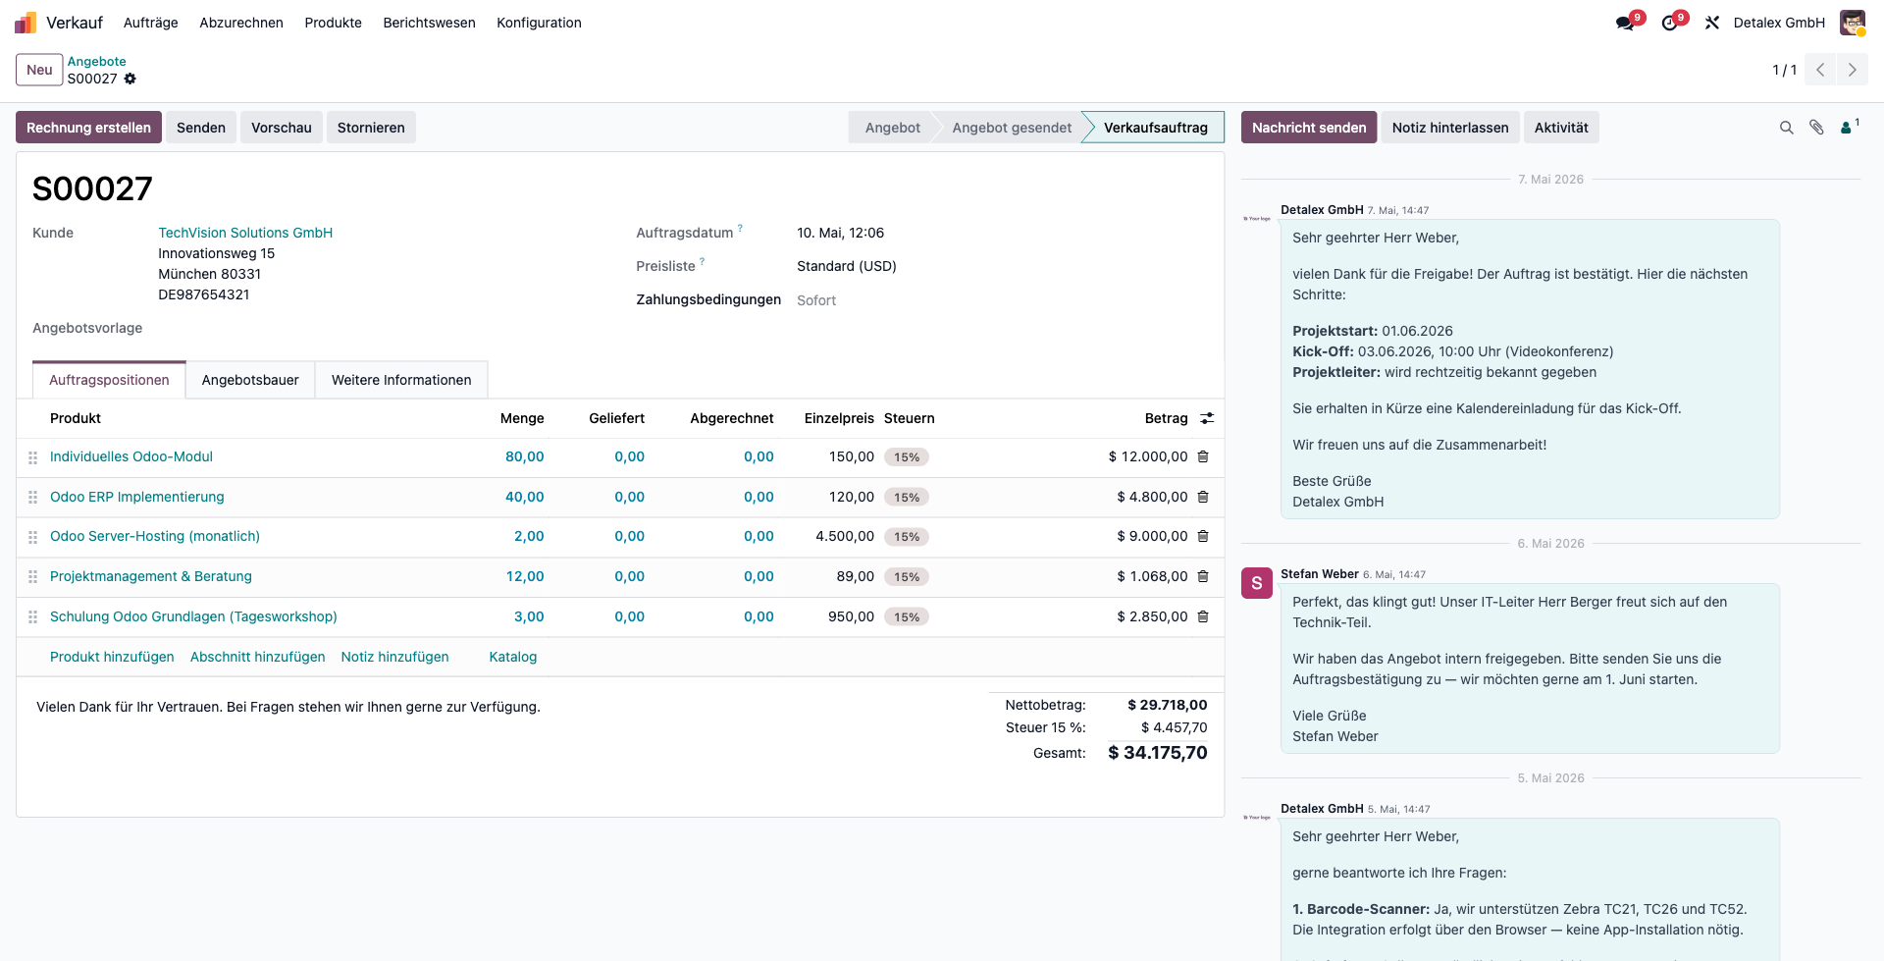1884x961 pixels.
Task: Delete the Odoo ERP Implementierung line
Action: pyautogui.click(x=1203, y=497)
